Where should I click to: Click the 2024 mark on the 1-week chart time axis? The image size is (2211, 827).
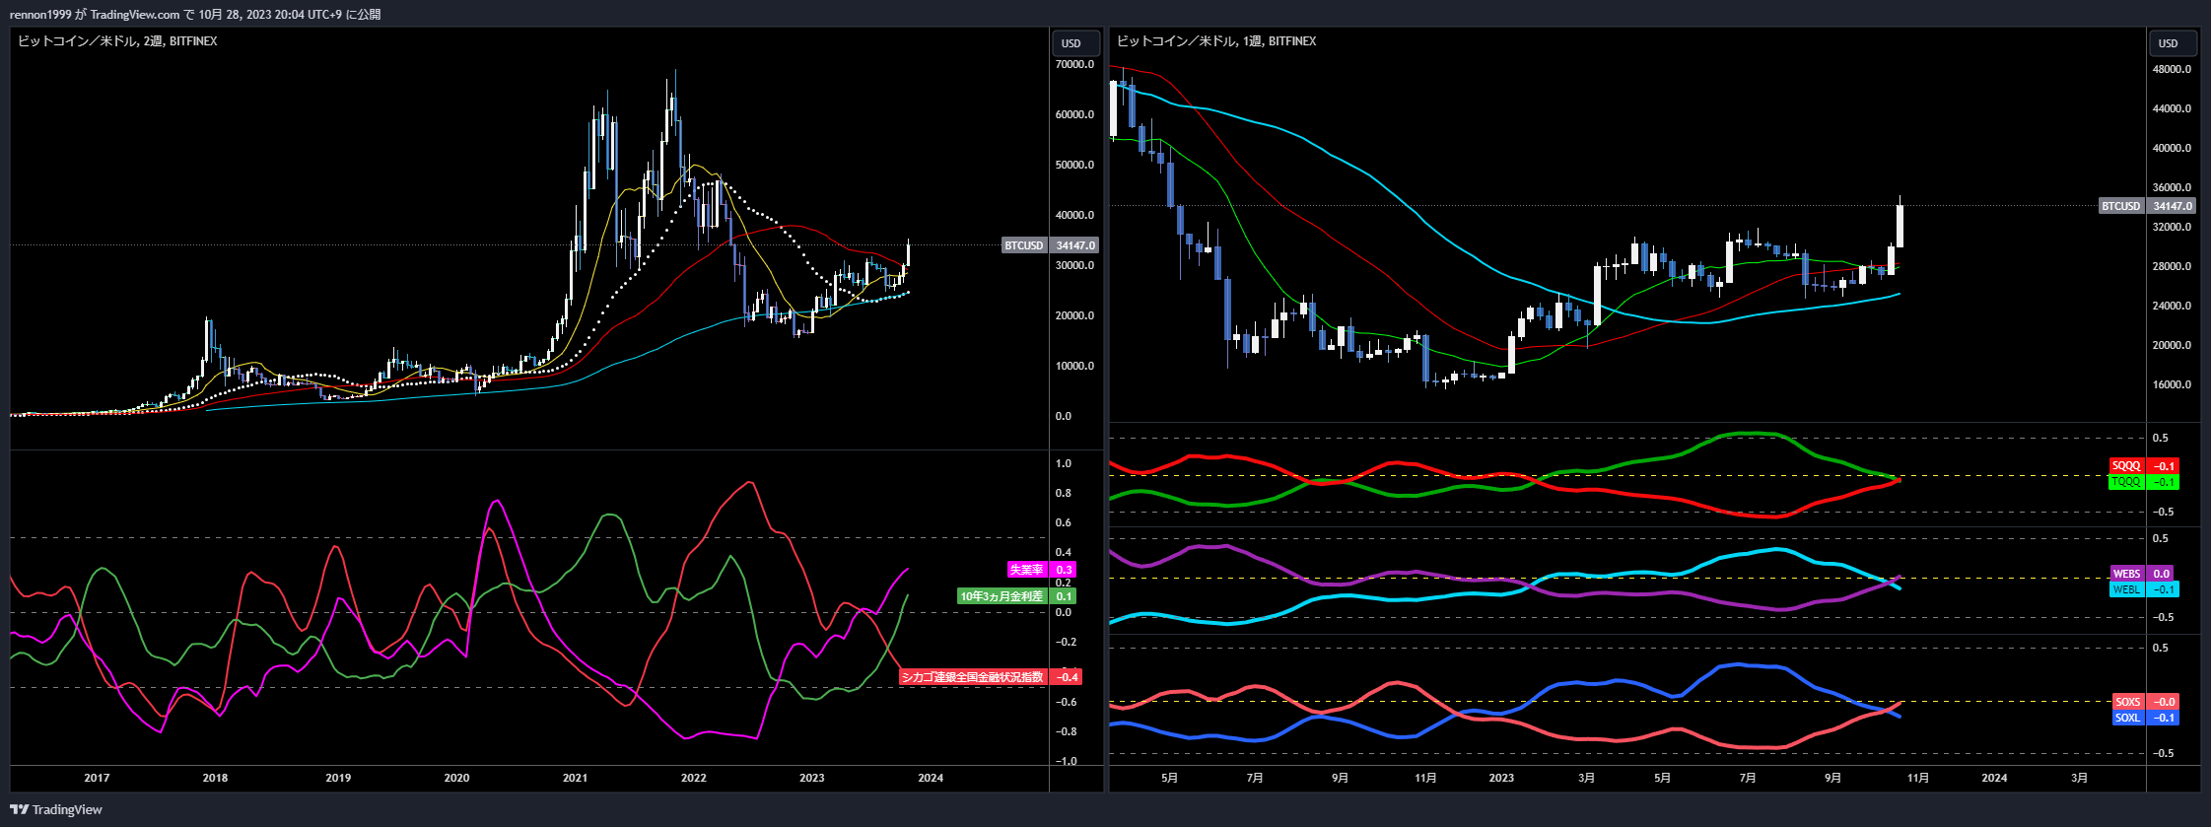pyautogui.click(x=1994, y=778)
